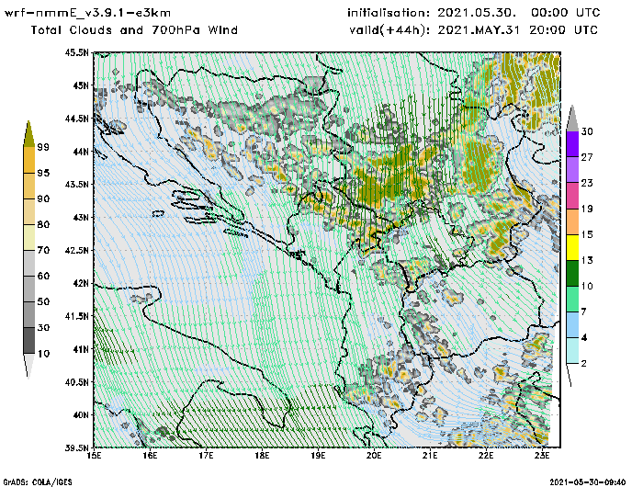Click the 15E longitude axis label
This screenshot has width=643, height=487.
pyautogui.click(x=94, y=454)
